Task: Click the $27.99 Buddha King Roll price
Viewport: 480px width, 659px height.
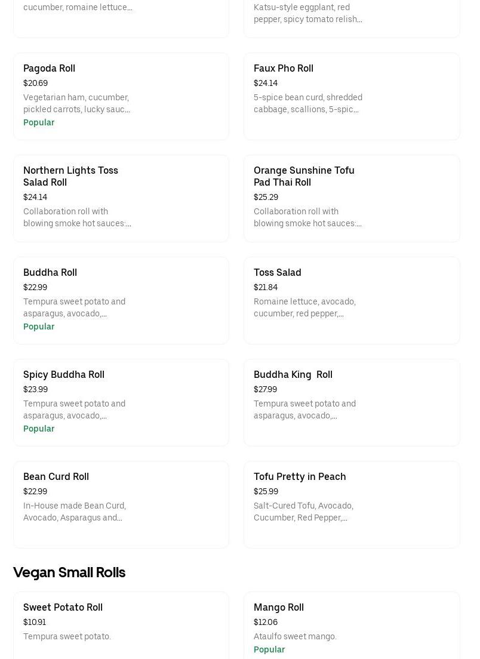Action: point(265,390)
